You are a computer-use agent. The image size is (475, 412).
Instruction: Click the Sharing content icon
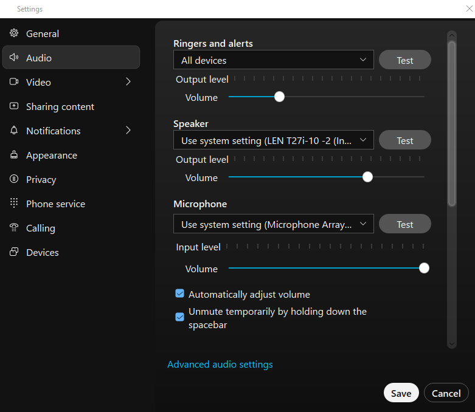[x=14, y=106]
